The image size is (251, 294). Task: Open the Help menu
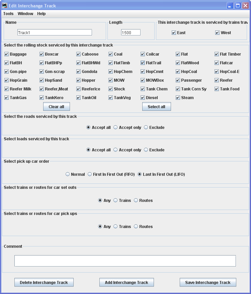[x=41, y=14]
